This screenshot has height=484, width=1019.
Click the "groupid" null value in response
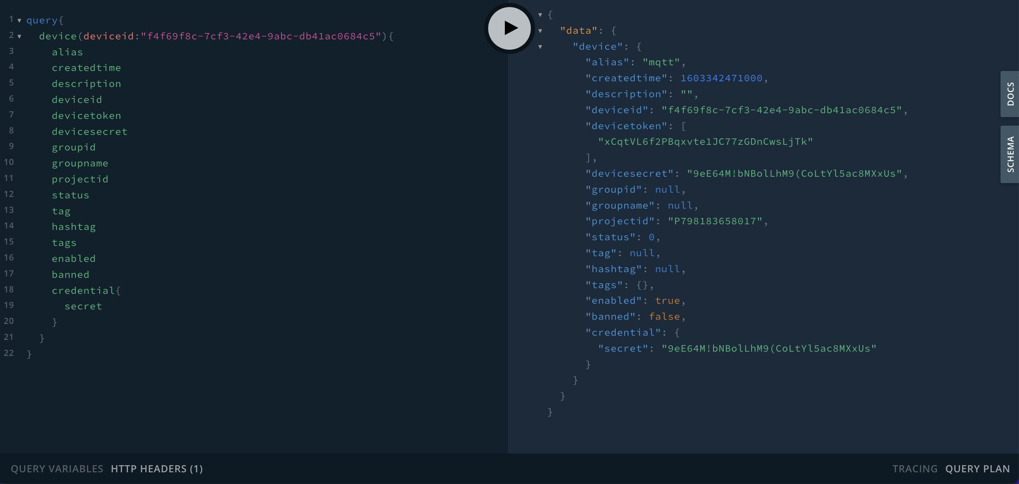tap(667, 189)
